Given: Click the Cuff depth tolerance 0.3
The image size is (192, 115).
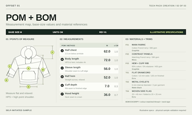Looking at the screenshot, I should (x=116, y=86).
